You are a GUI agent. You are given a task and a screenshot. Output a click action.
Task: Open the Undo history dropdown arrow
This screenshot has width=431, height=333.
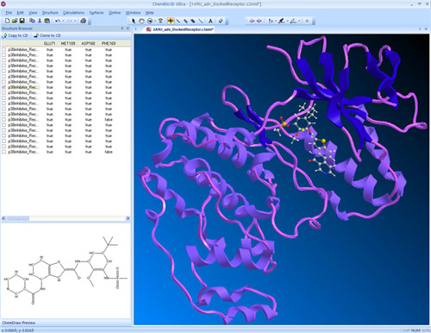point(63,21)
